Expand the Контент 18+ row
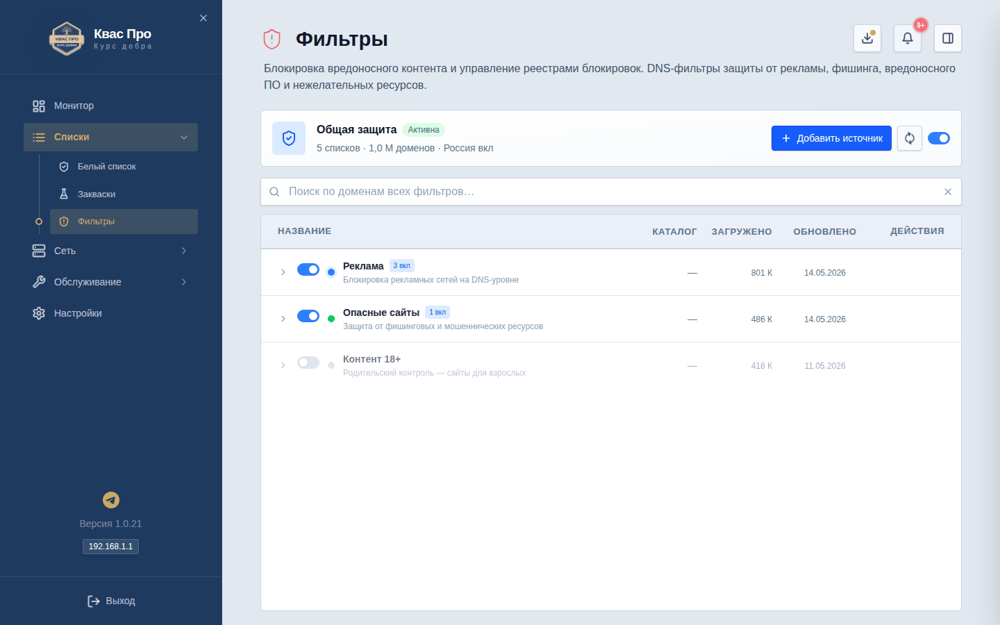Screen dimensions: 1000x625 pyautogui.click(x=283, y=365)
